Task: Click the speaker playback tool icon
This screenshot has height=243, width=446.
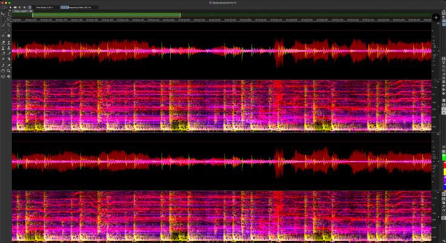Action: [8, 76]
